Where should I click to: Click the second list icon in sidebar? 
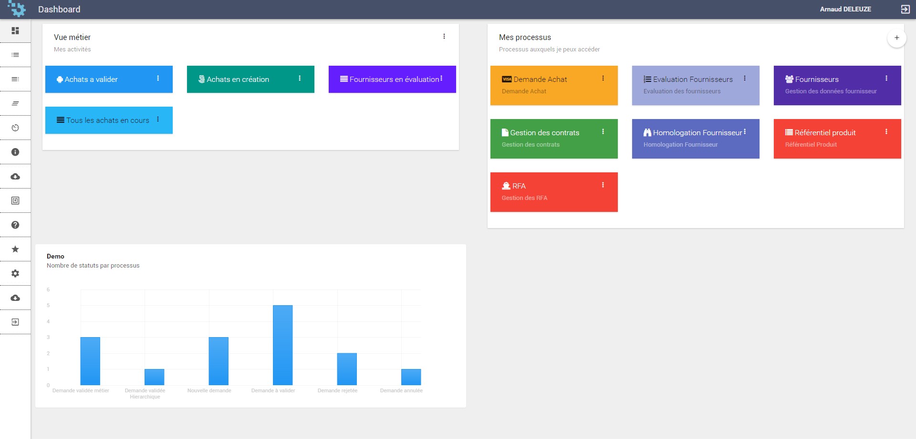point(15,79)
